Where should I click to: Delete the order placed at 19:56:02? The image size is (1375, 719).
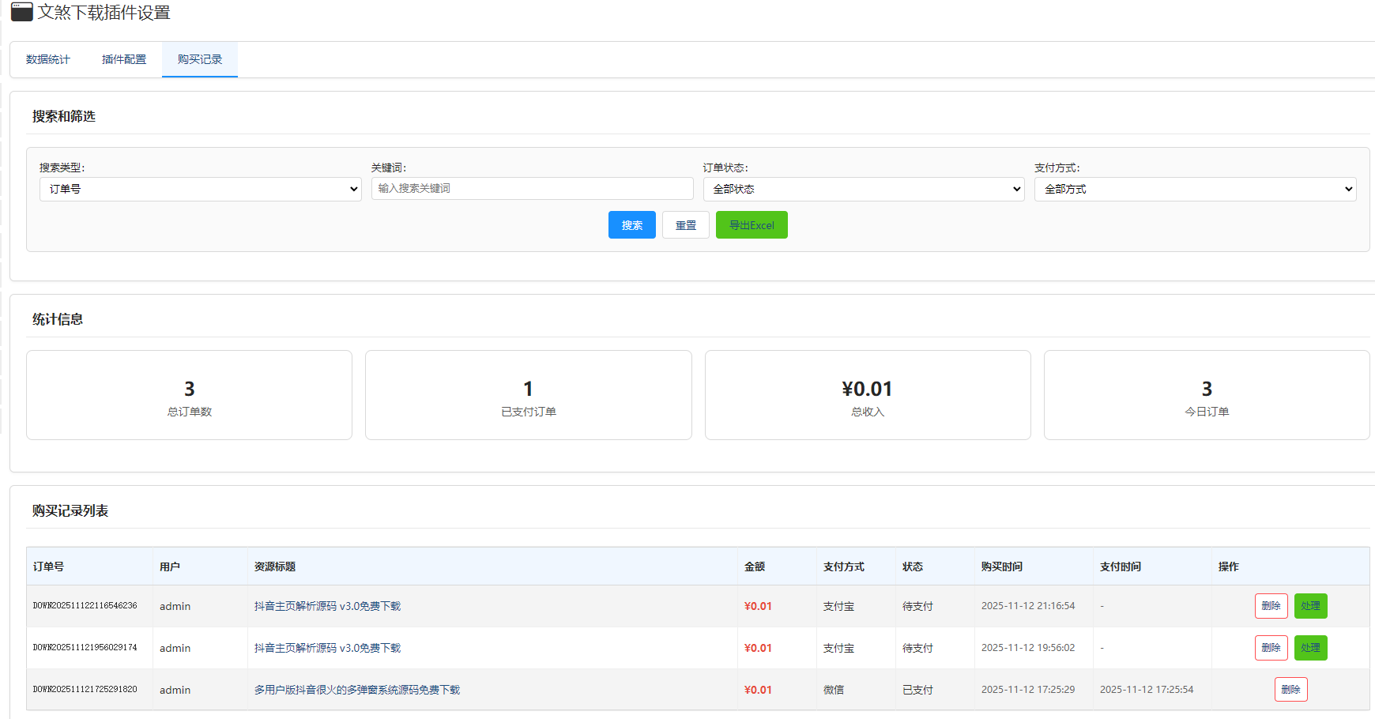[1271, 648]
